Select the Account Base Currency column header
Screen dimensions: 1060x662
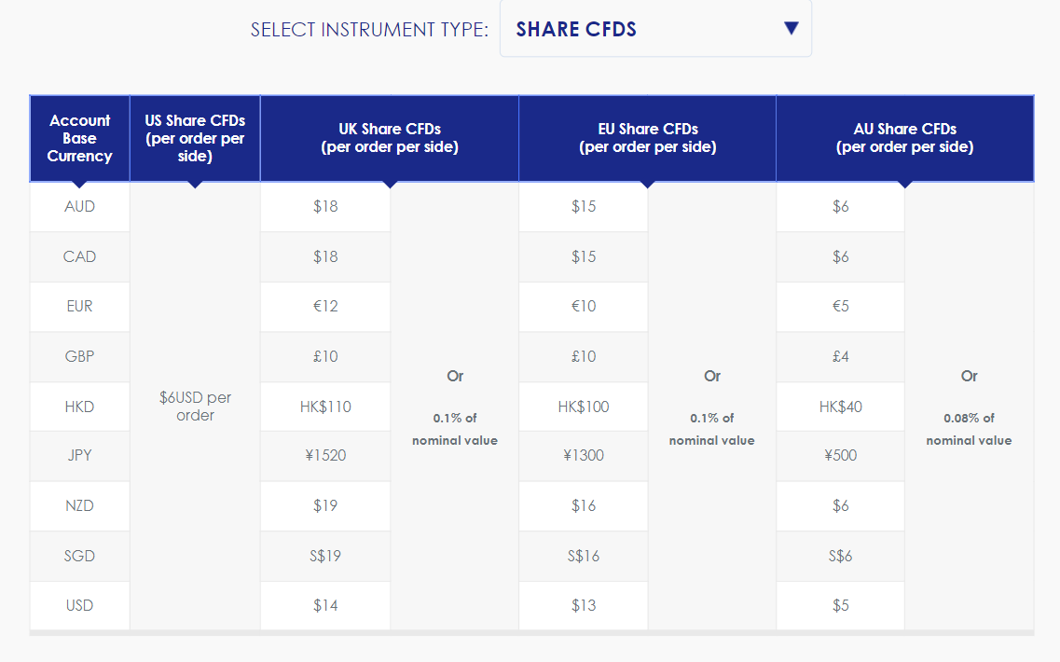(80, 138)
